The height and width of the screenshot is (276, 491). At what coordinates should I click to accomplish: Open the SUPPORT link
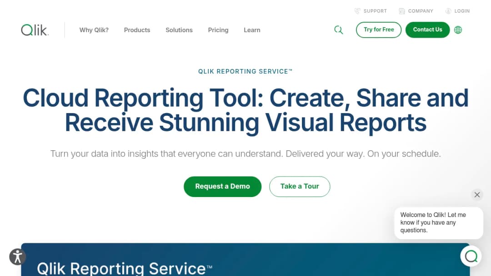point(375,11)
